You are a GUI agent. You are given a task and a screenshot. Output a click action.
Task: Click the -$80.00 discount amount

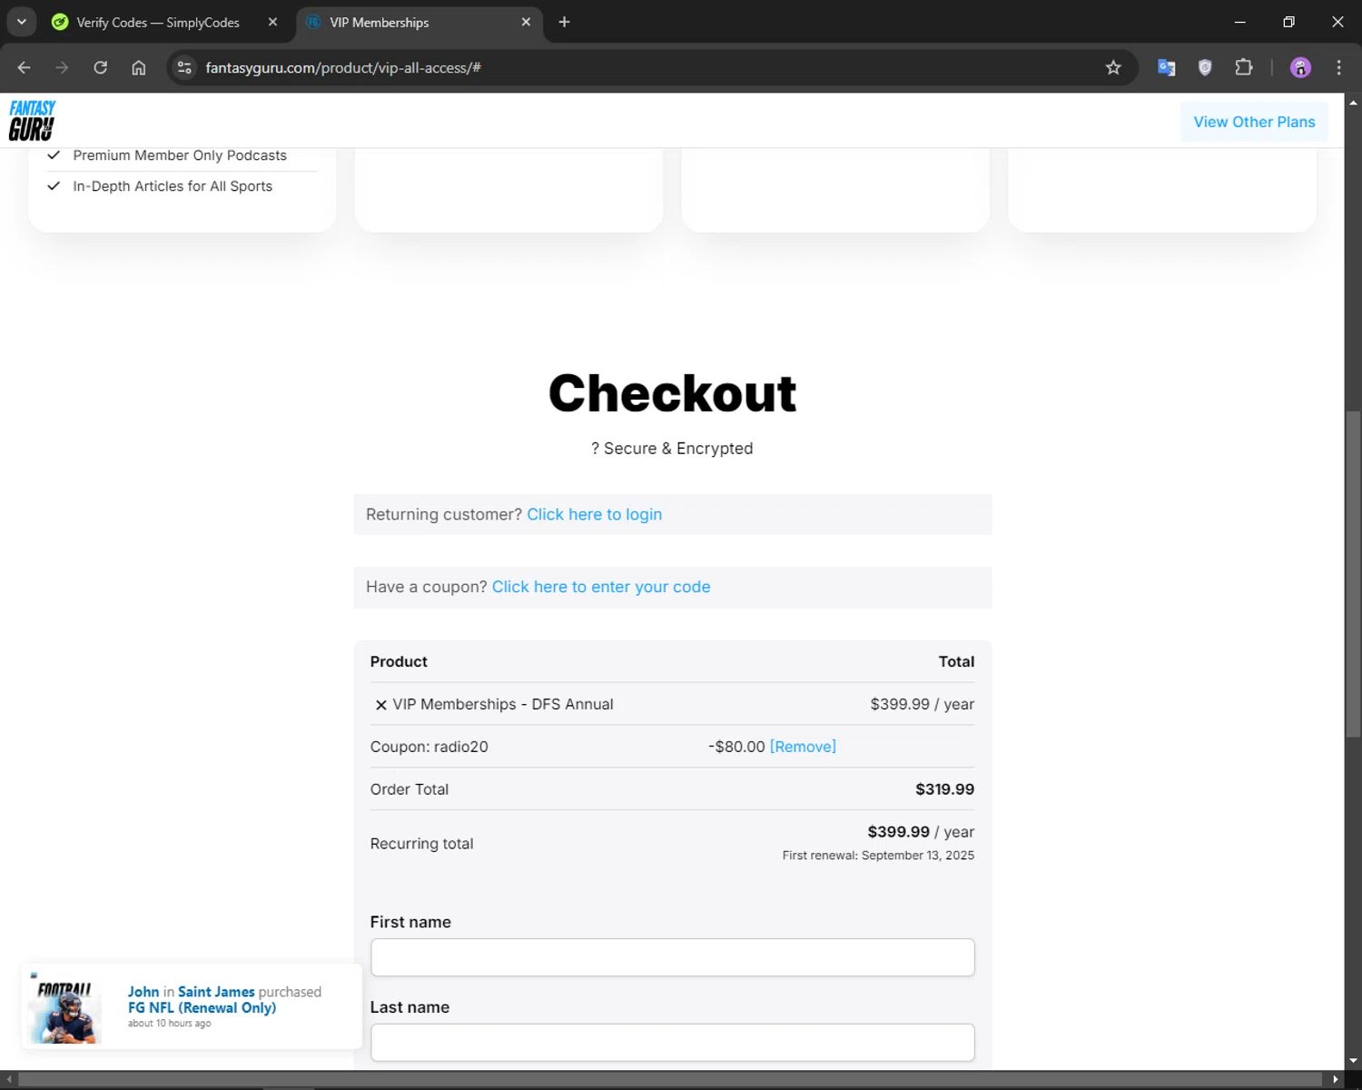pyautogui.click(x=736, y=747)
